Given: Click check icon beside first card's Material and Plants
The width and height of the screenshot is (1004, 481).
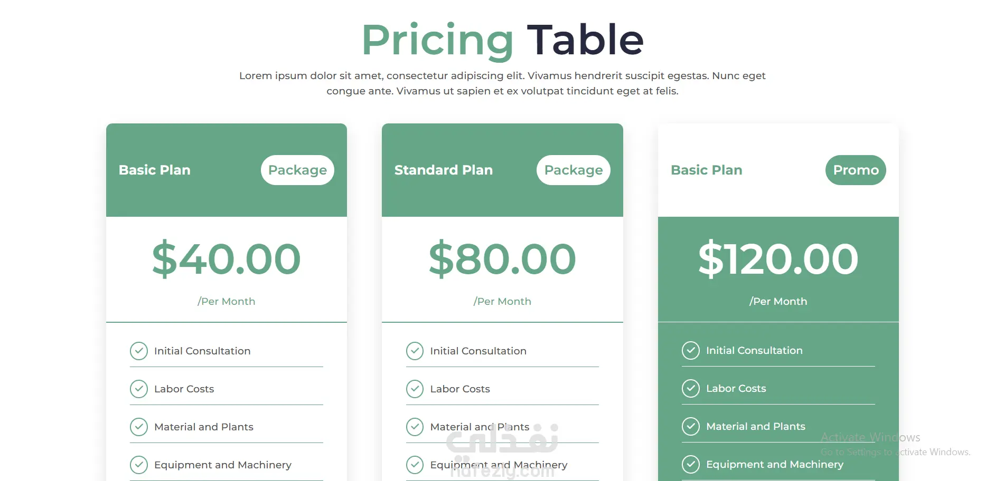Looking at the screenshot, I should click(139, 427).
